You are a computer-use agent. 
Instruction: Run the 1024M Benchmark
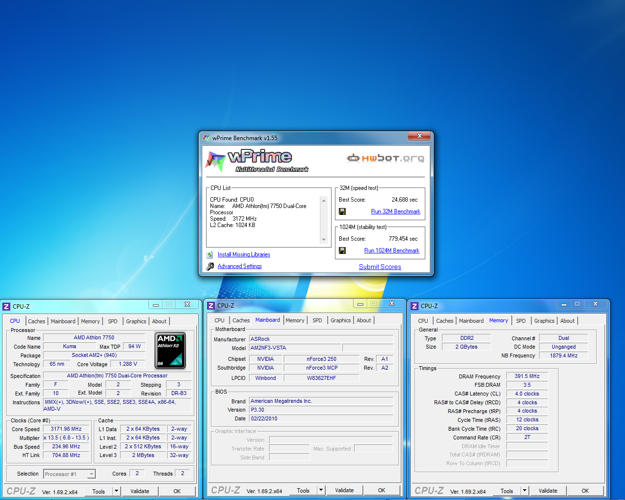[392, 250]
